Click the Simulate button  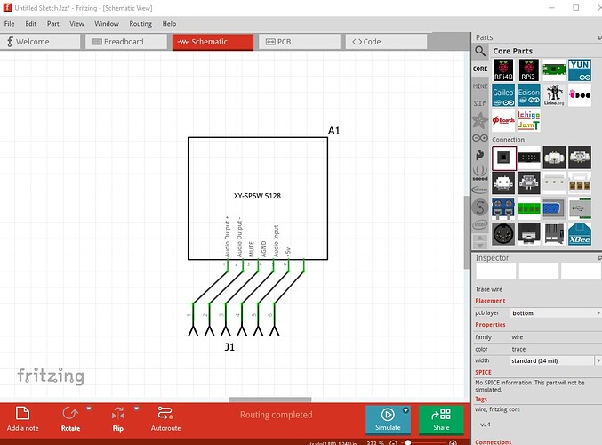click(x=388, y=419)
